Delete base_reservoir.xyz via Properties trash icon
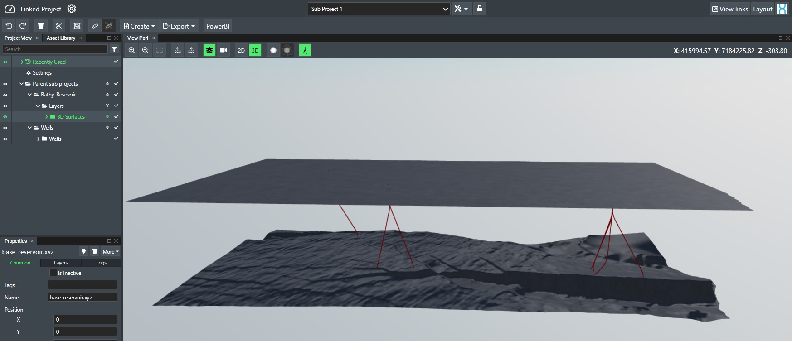792x341 pixels. coord(95,251)
